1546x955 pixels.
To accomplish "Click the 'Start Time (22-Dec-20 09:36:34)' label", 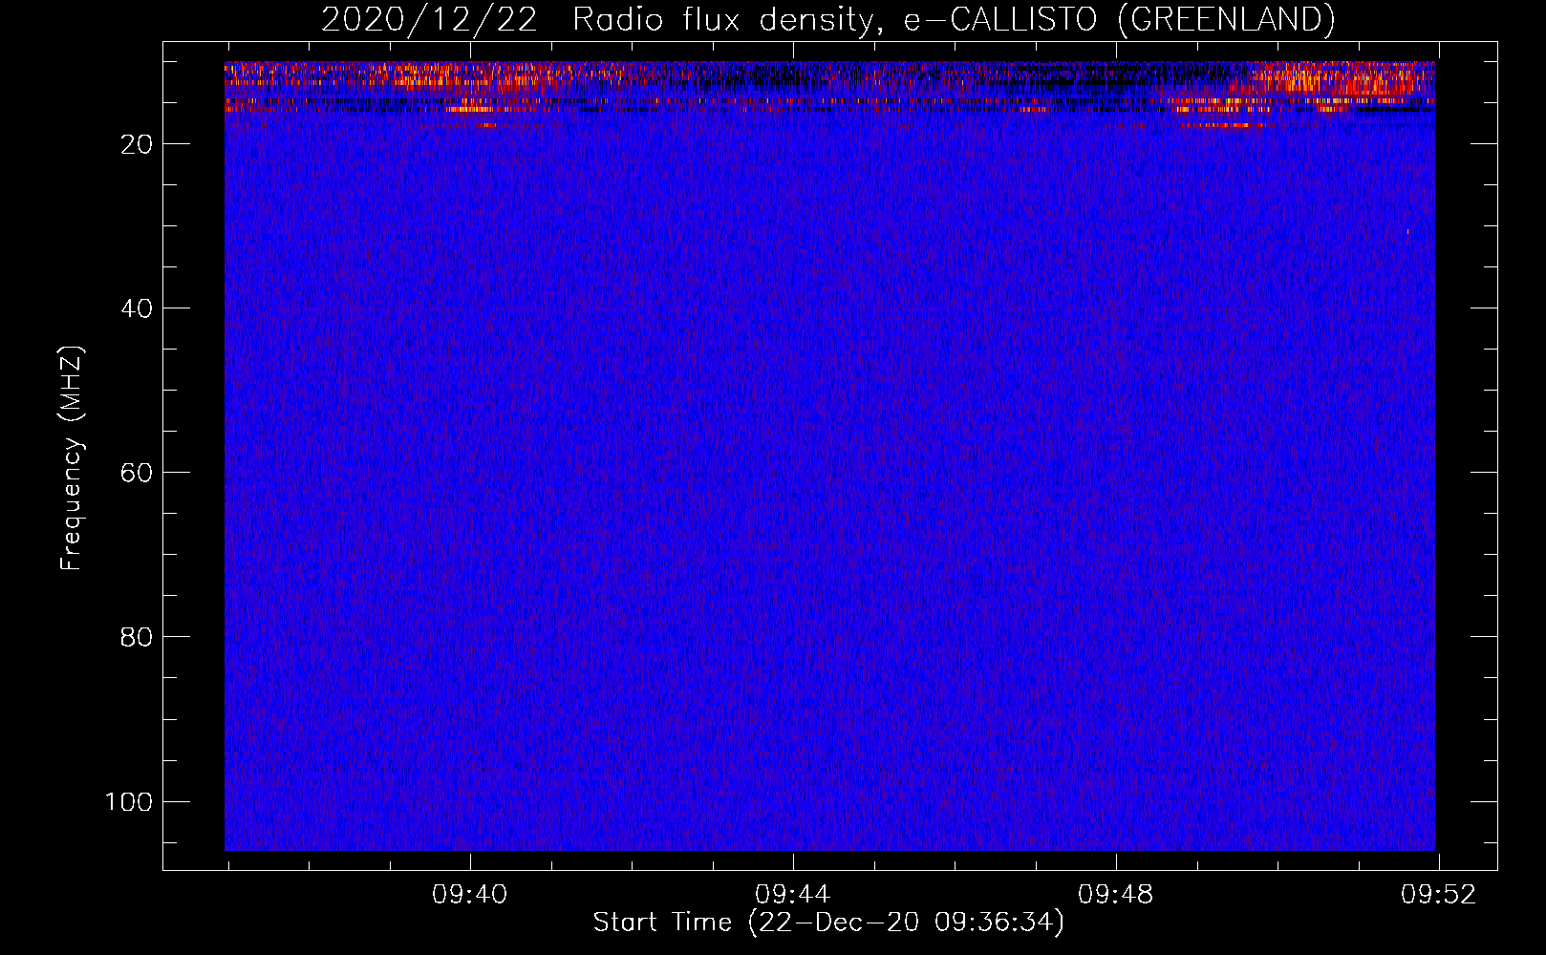I will (x=828, y=923).
